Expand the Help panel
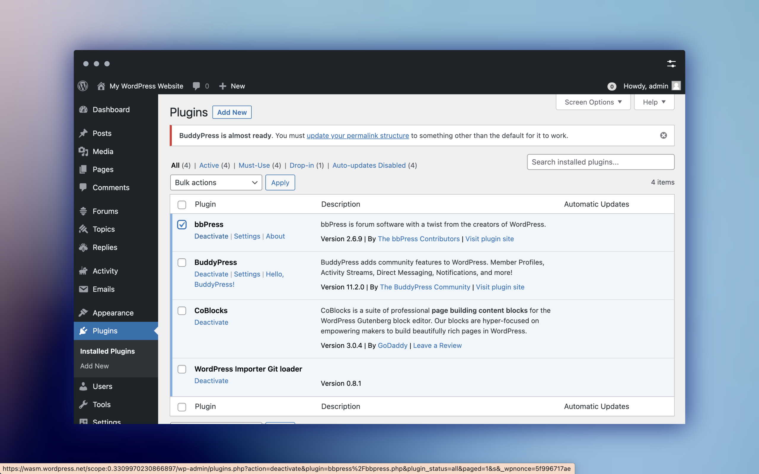Image resolution: width=759 pixels, height=474 pixels. tap(654, 102)
